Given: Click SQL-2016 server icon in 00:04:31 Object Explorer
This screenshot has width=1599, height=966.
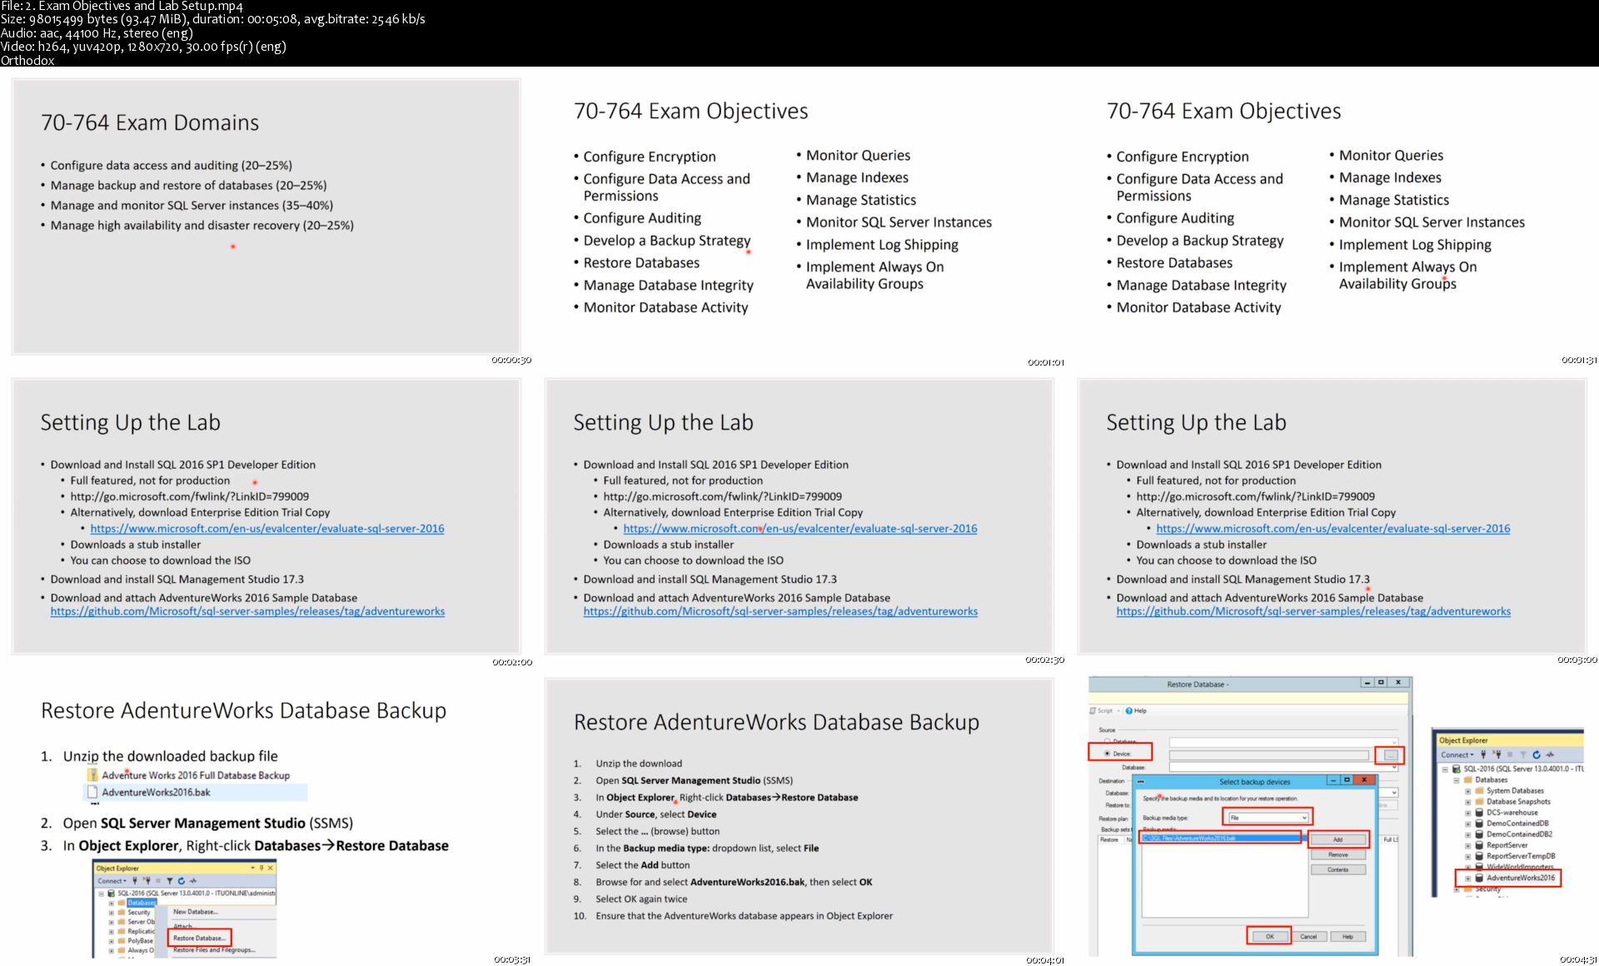Looking at the screenshot, I should [1457, 769].
